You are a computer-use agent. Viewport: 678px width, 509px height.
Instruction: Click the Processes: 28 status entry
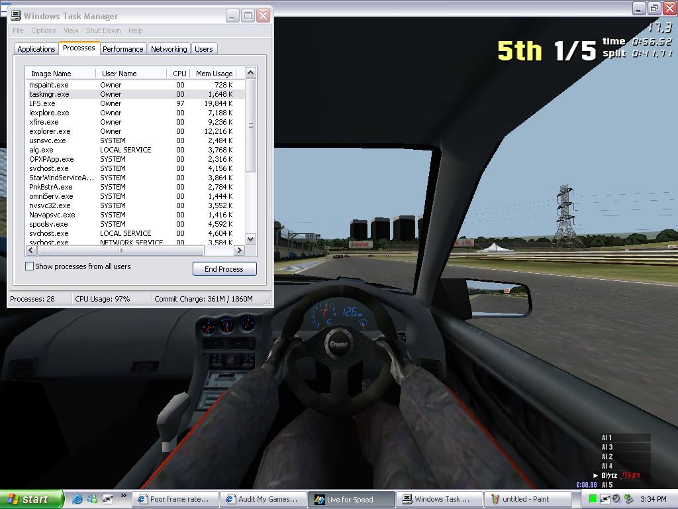click(32, 299)
